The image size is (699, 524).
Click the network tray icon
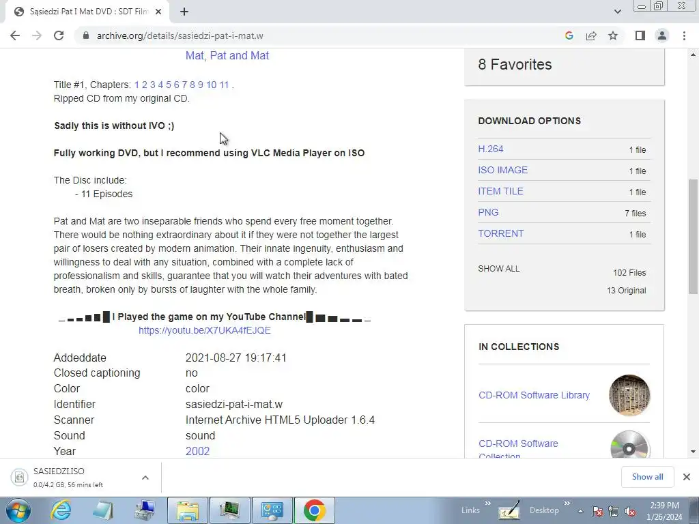[614, 512]
